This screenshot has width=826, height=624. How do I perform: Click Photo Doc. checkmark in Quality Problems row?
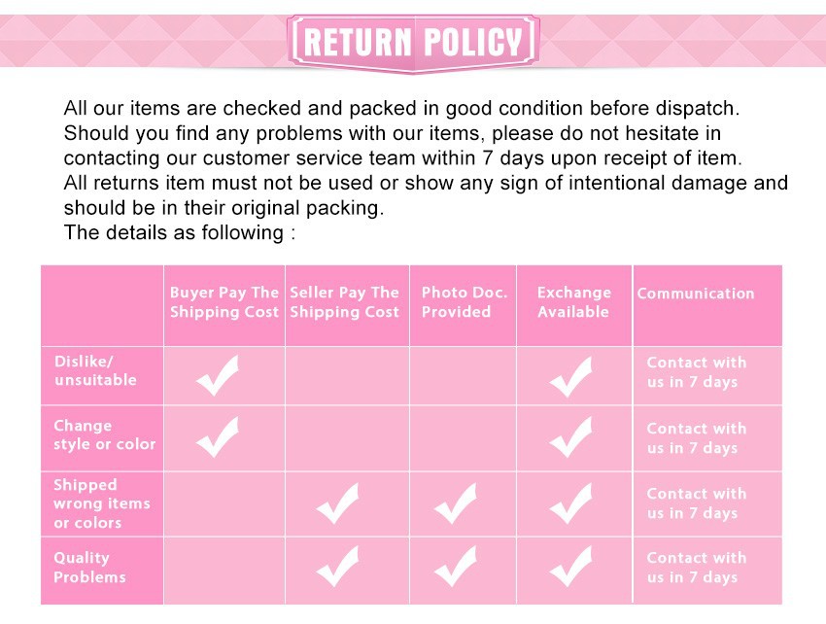(x=456, y=568)
